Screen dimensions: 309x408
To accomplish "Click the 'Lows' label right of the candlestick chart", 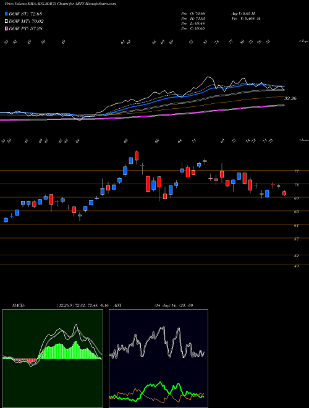I will pos(303,140).
